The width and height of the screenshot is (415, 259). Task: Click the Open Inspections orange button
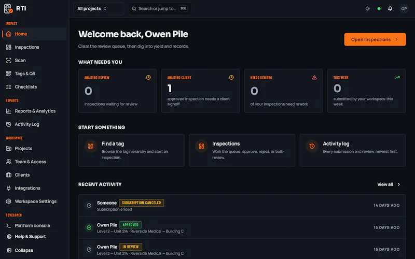pos(375,39)
